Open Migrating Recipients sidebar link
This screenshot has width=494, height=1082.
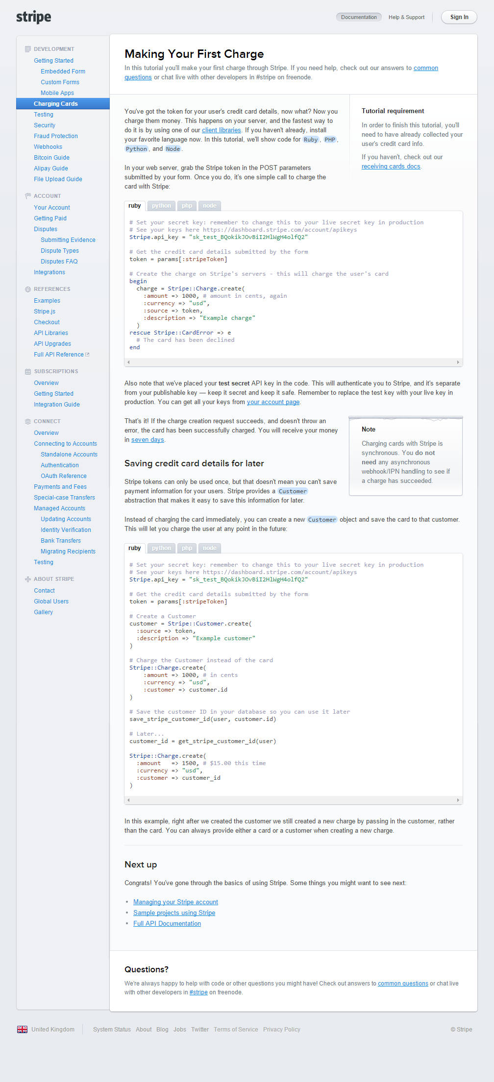[x=68, y=552]
